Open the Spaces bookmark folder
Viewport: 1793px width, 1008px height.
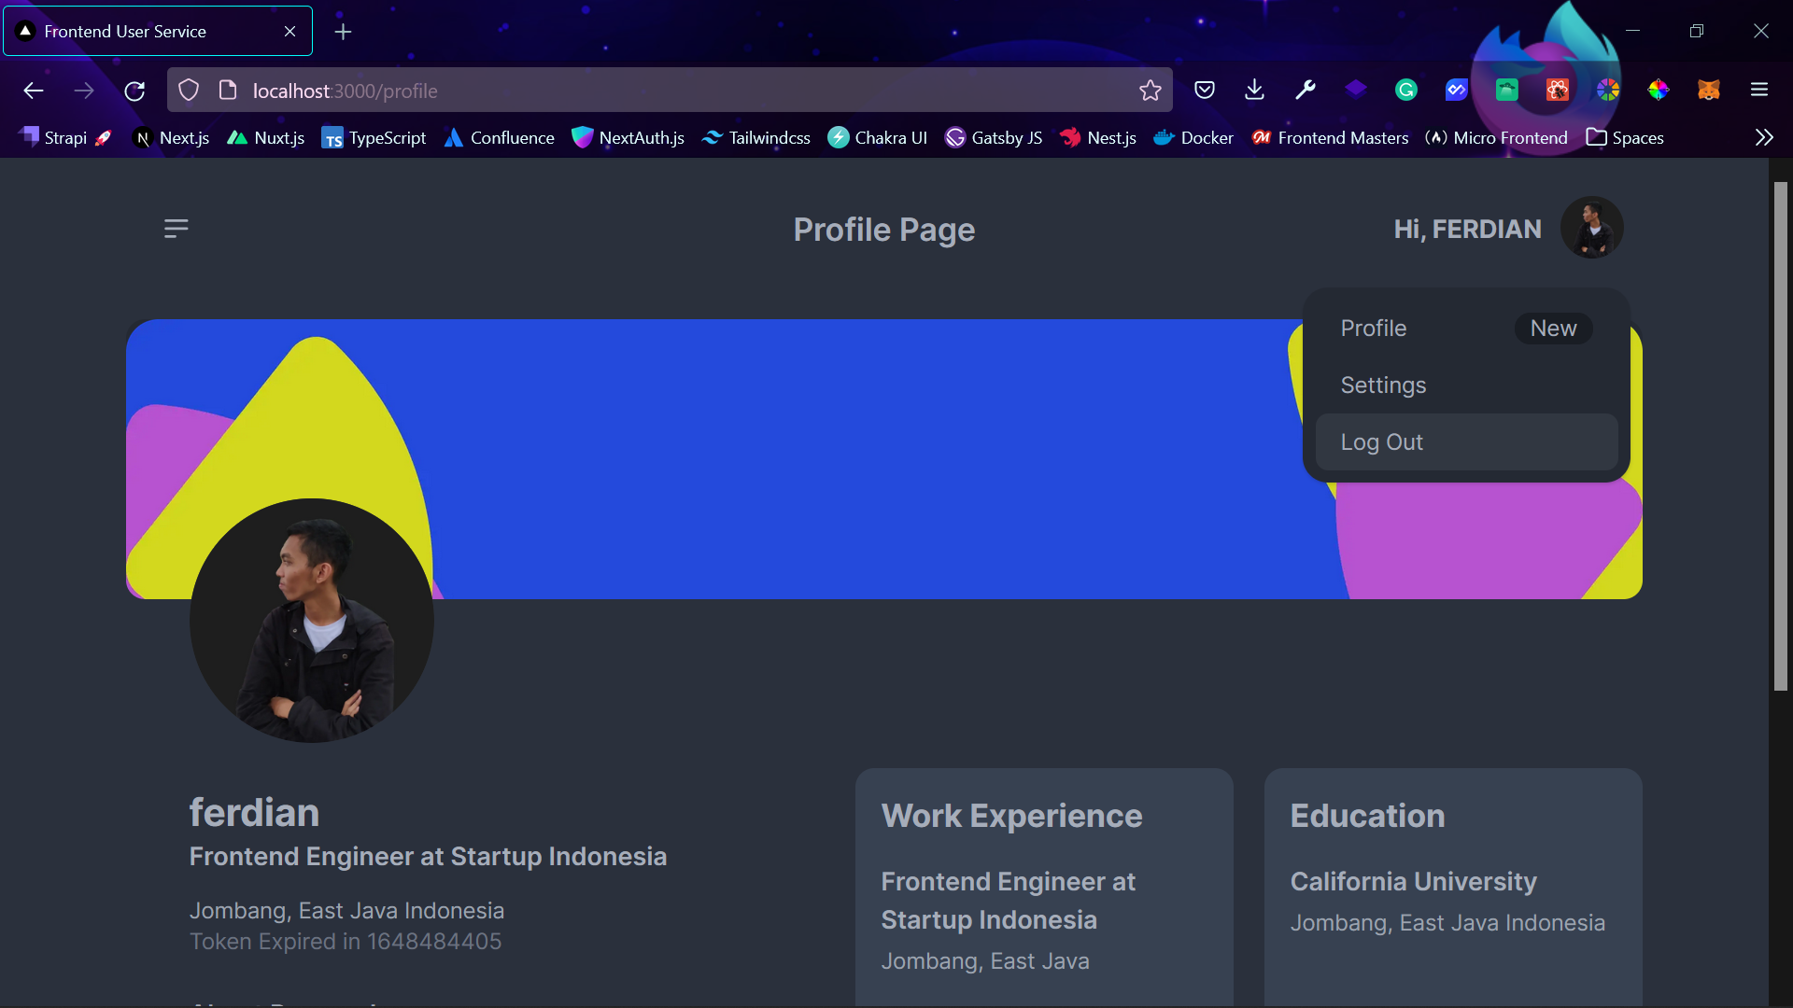1625,138
